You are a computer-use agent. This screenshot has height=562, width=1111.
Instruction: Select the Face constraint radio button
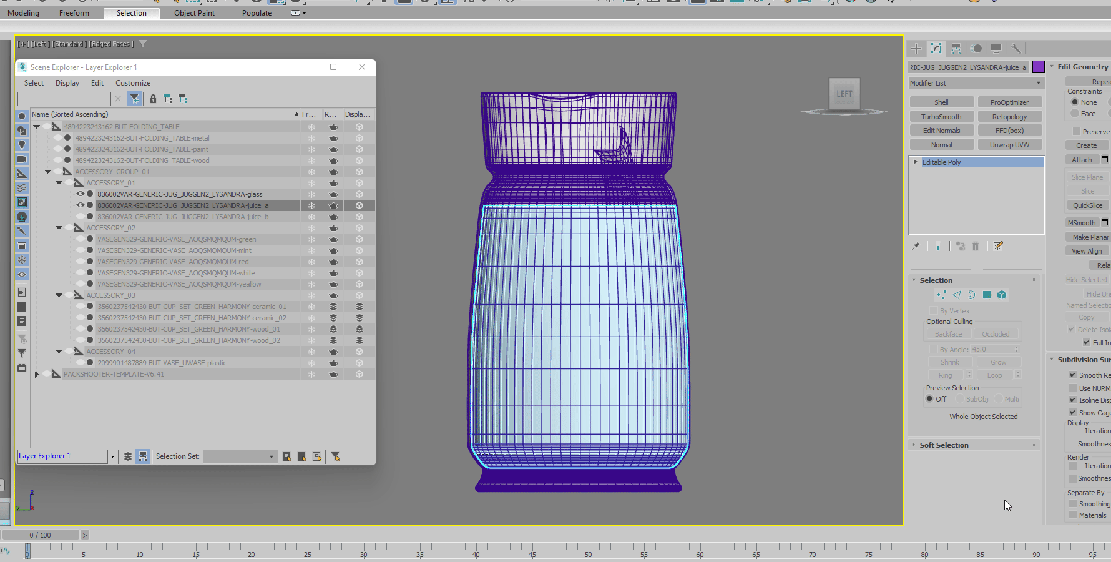1075,114
